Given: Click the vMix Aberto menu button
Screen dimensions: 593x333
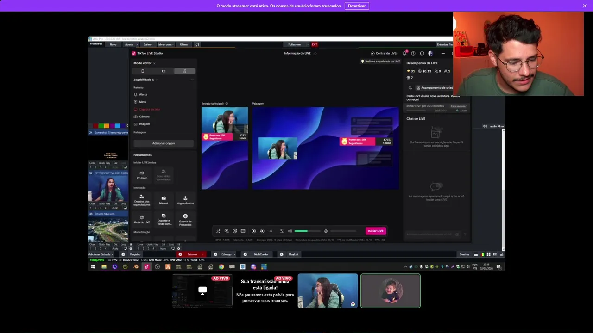Looking at the screenshot, I should 130,44.
